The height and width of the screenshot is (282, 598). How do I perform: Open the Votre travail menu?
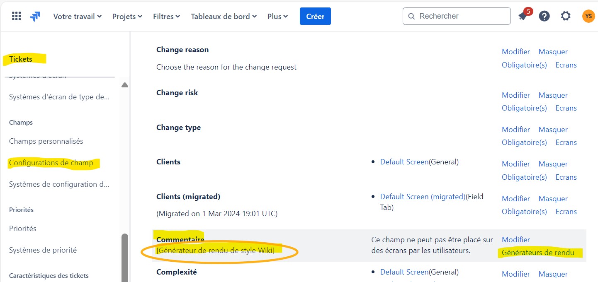77,16
